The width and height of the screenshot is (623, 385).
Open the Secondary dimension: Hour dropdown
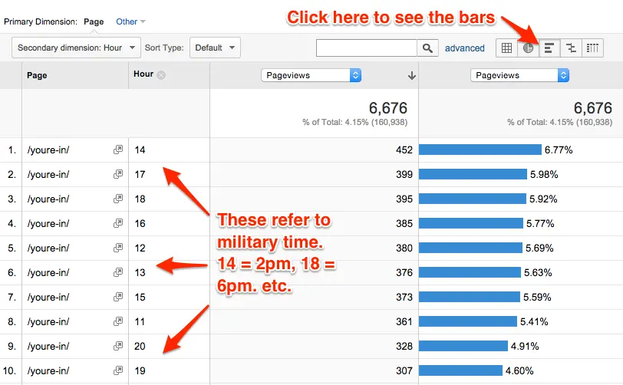point(77,48)
